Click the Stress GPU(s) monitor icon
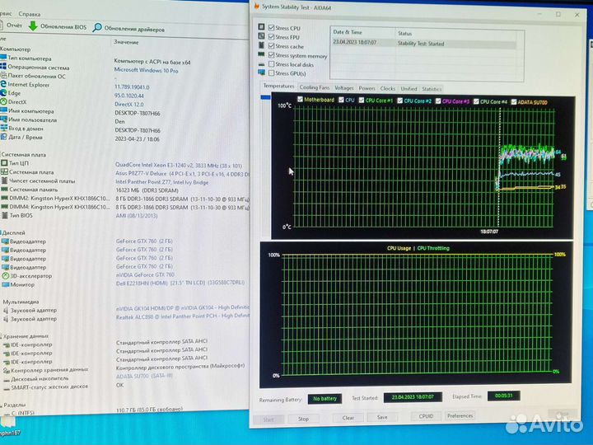 tap(261, 73)
